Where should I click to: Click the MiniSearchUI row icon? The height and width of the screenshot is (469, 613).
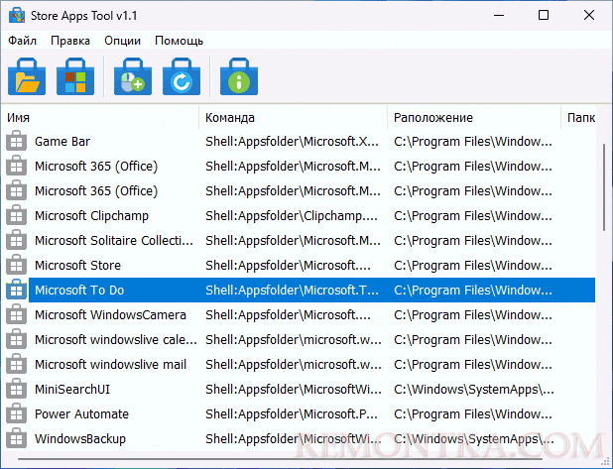(17, 389)
